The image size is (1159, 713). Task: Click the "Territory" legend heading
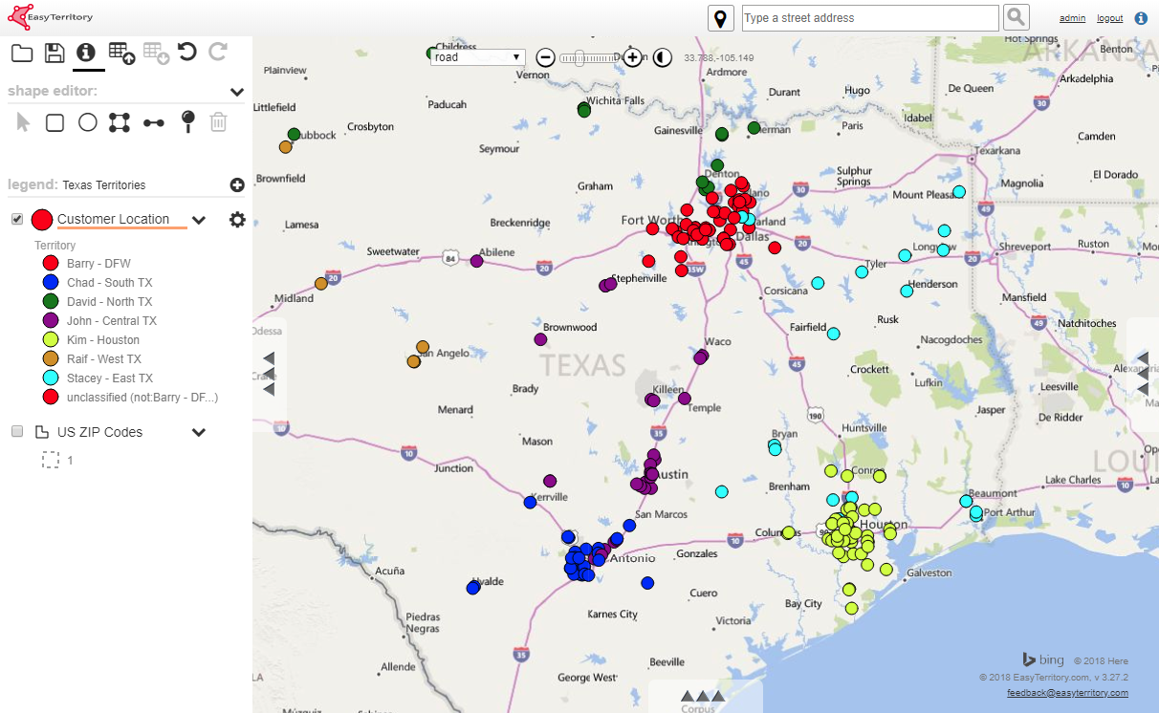[x=55, y=246]
